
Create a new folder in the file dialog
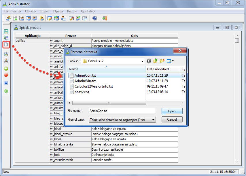pyautogui.click(x=162, y=61)
